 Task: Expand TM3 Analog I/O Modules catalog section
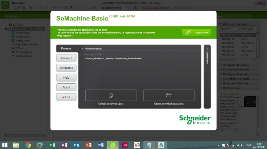[x=220, y=69]
